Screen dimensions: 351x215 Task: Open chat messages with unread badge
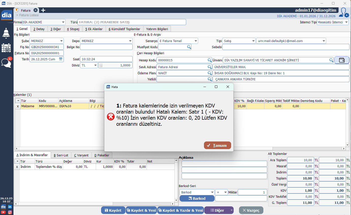click(6, 63)
